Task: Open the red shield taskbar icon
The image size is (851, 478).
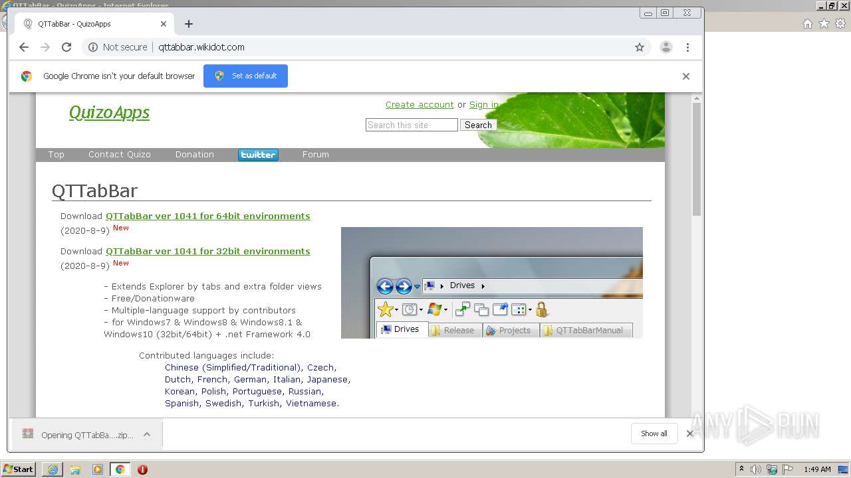Action: [142, 469]
